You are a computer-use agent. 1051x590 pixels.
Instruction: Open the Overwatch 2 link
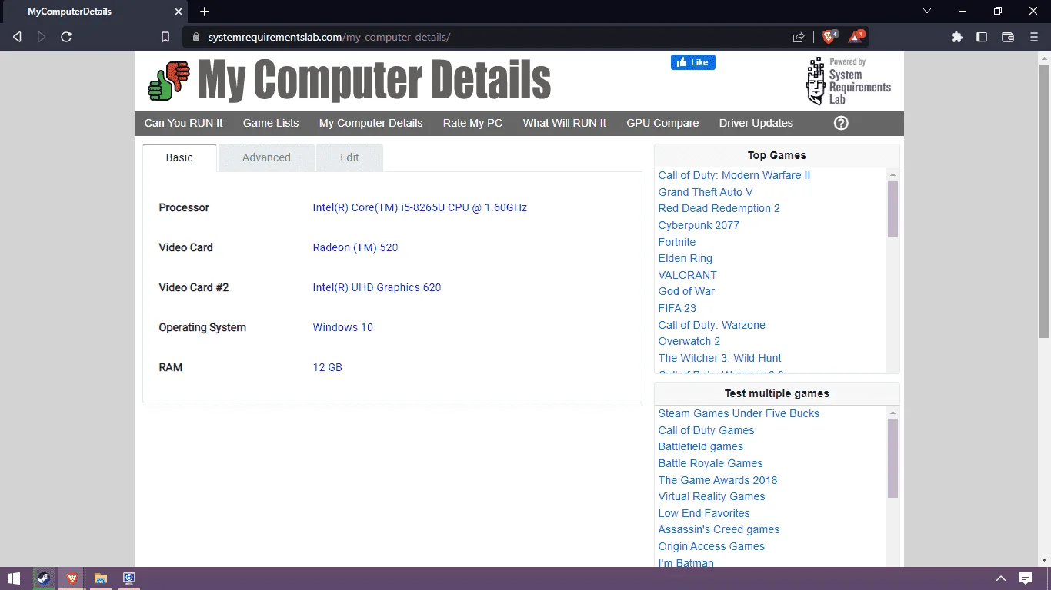tap(689, 341)
